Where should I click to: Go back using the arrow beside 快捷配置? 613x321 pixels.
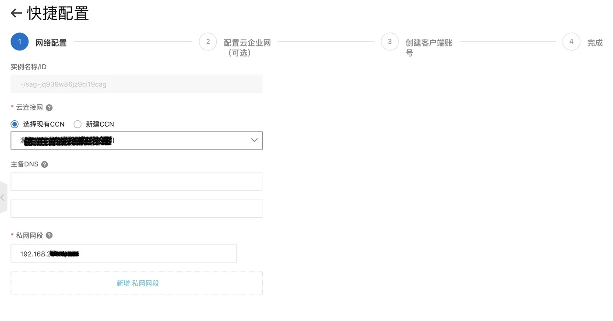pos(16,13)
